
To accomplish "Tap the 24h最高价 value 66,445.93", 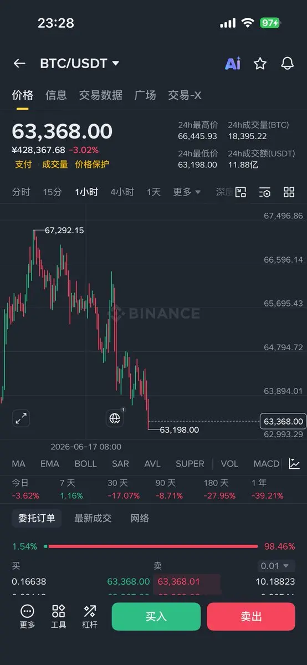I will click(197, 136).
